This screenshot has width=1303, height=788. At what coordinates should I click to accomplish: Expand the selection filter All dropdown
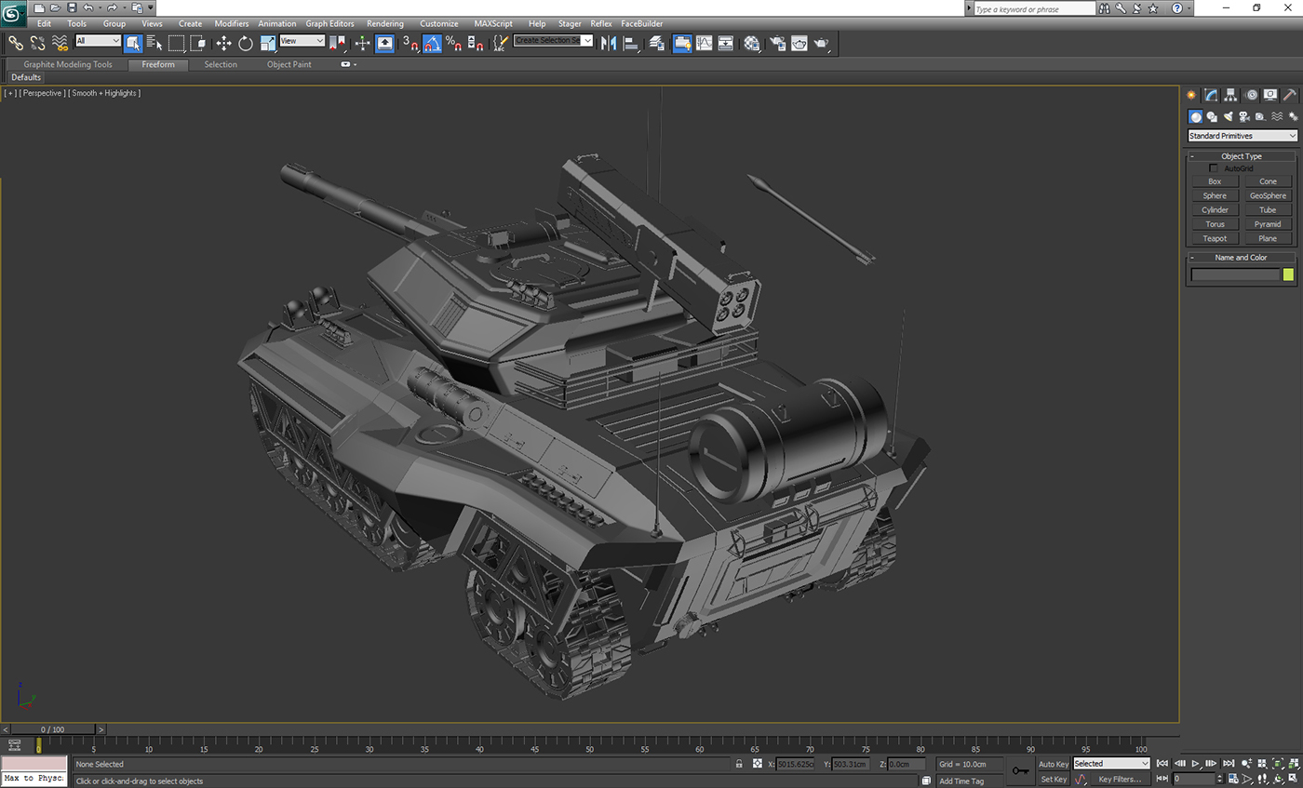click(x=97, y=41)
